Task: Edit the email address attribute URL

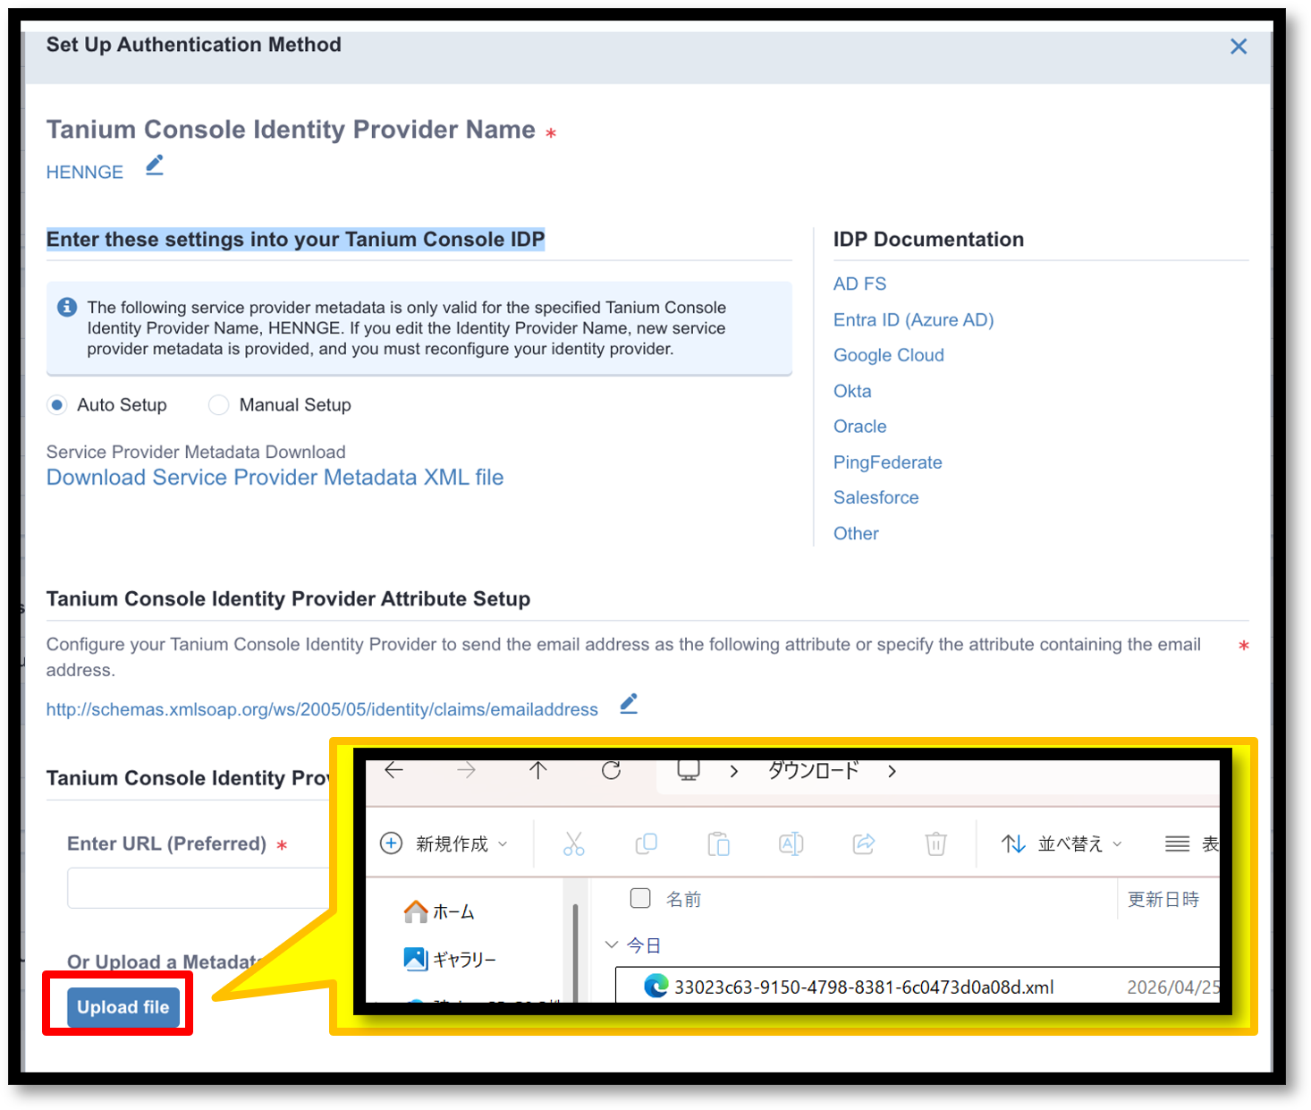Action: (629, 705)
